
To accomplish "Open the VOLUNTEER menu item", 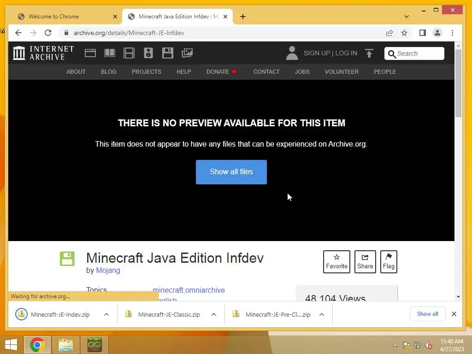I will 342,71.
